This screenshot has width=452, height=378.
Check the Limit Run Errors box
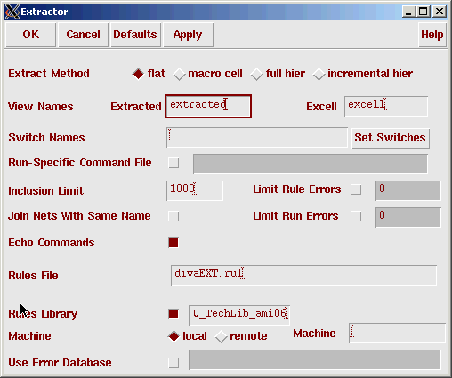356,216
